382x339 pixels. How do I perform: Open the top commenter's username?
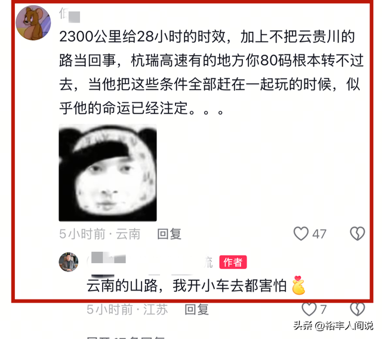pos(69,14)
